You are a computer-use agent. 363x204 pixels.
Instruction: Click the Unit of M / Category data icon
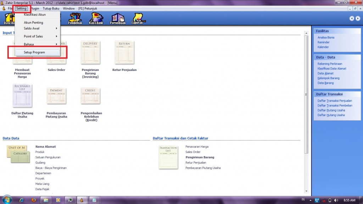point(18,154)
